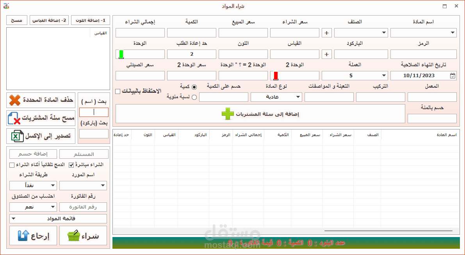This screenshot has width=465, height=255.
Task: Click the القياس list column header
Action: (100, 33)
